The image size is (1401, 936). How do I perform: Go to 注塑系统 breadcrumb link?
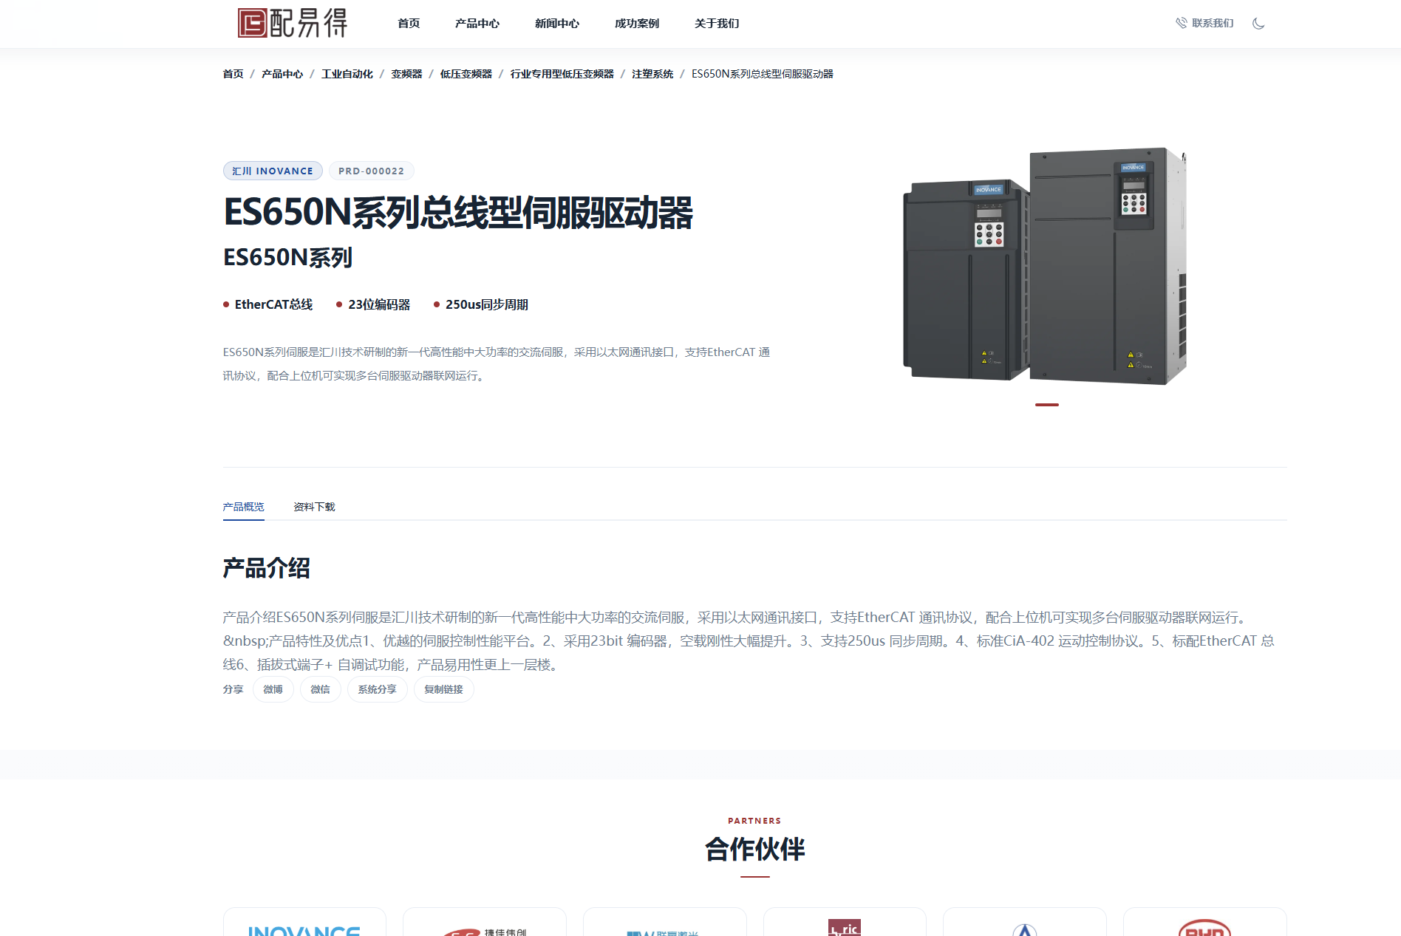tap(652, 74)
